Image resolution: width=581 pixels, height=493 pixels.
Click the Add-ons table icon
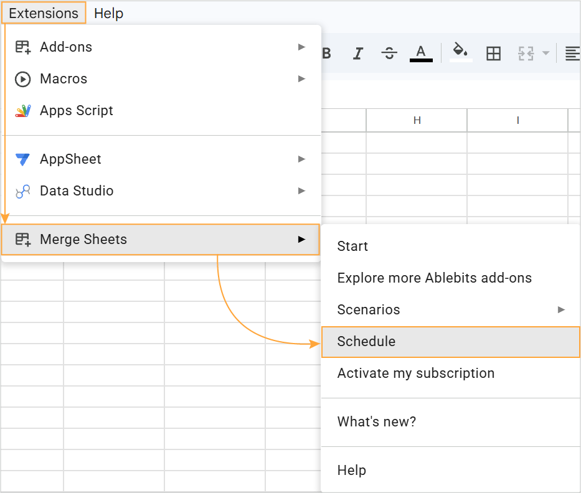(x=23, y=47)
